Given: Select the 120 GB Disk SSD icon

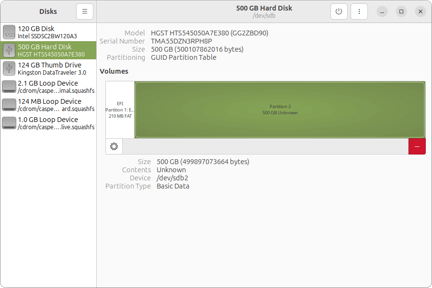Looking at the screenshot, I should pyautogui.click(x=9, y=32).
